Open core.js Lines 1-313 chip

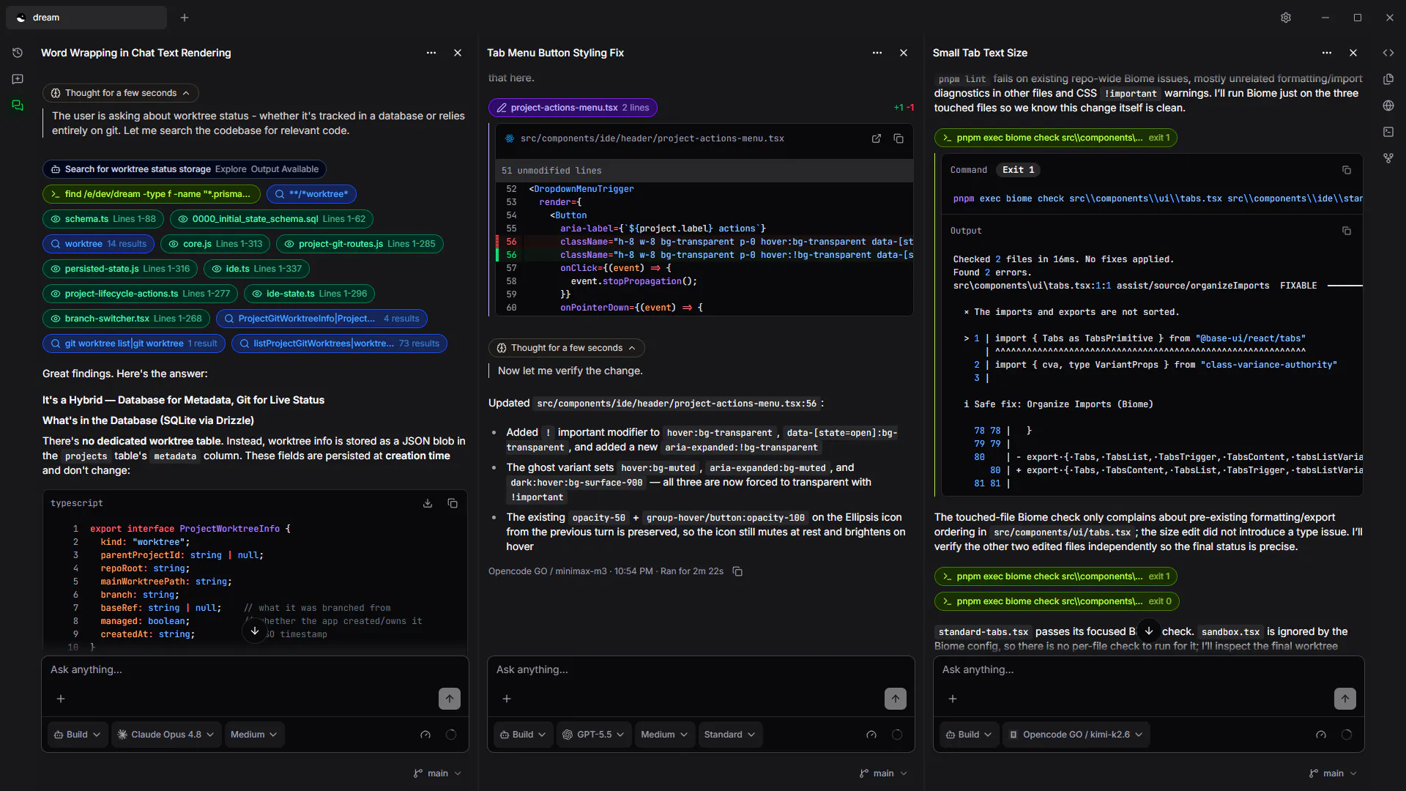pyautogui.click(x=215, y=244)
